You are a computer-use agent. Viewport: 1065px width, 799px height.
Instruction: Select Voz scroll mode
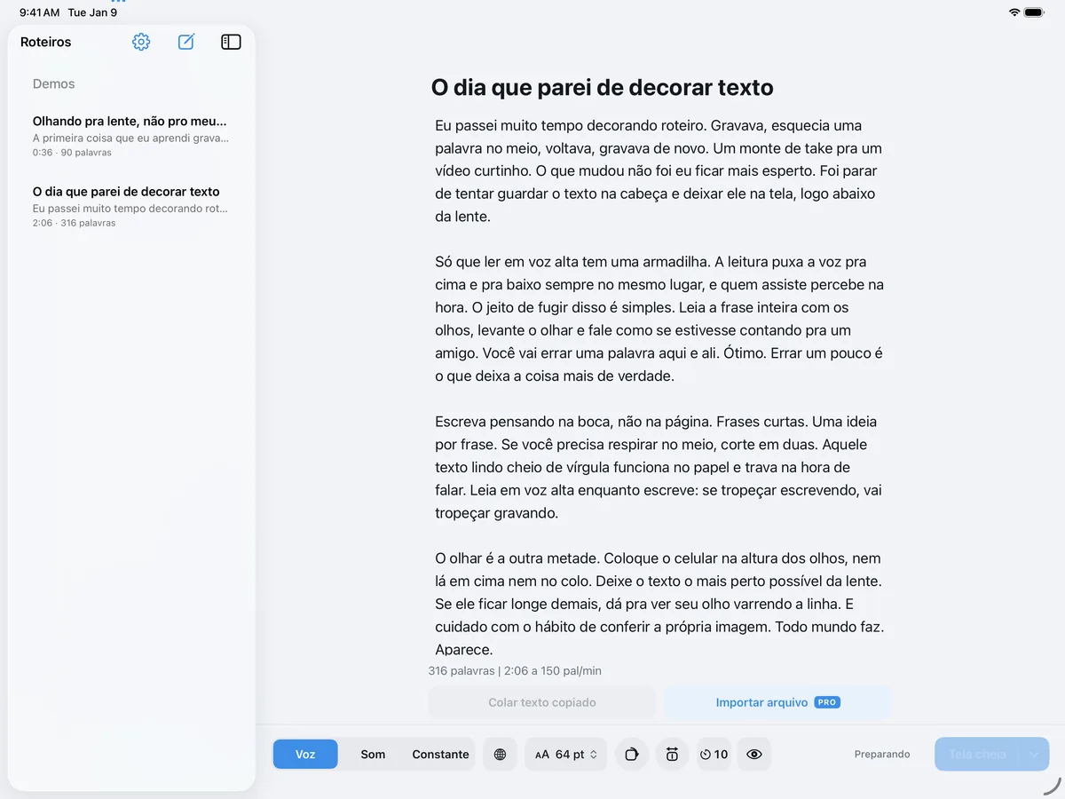click(x=305, y=755)
